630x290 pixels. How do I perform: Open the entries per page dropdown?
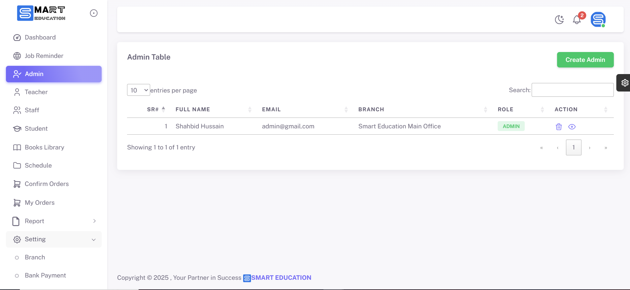tap(139, 90)
